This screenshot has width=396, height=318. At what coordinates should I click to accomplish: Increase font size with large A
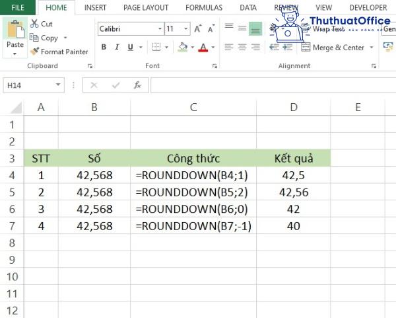[x=198, y=29]
